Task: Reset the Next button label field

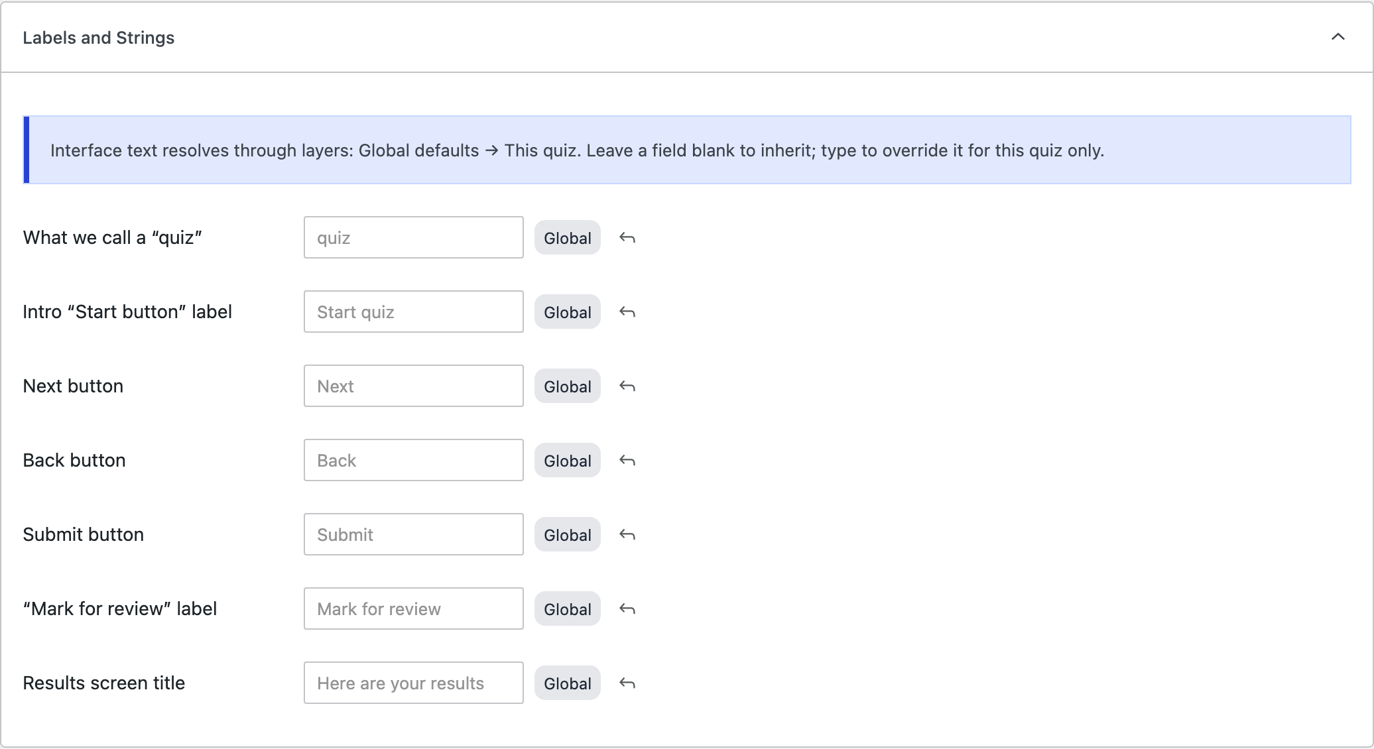Action: coord(627,386)
